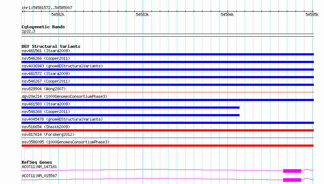This screenshot has width=324, height=184.
Task: Click the nsv516654 (Shaikh2009) label
Action: click(x=46, y=127)
